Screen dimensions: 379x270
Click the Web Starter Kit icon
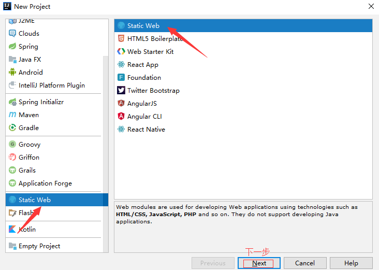click(x=121, y=51)
